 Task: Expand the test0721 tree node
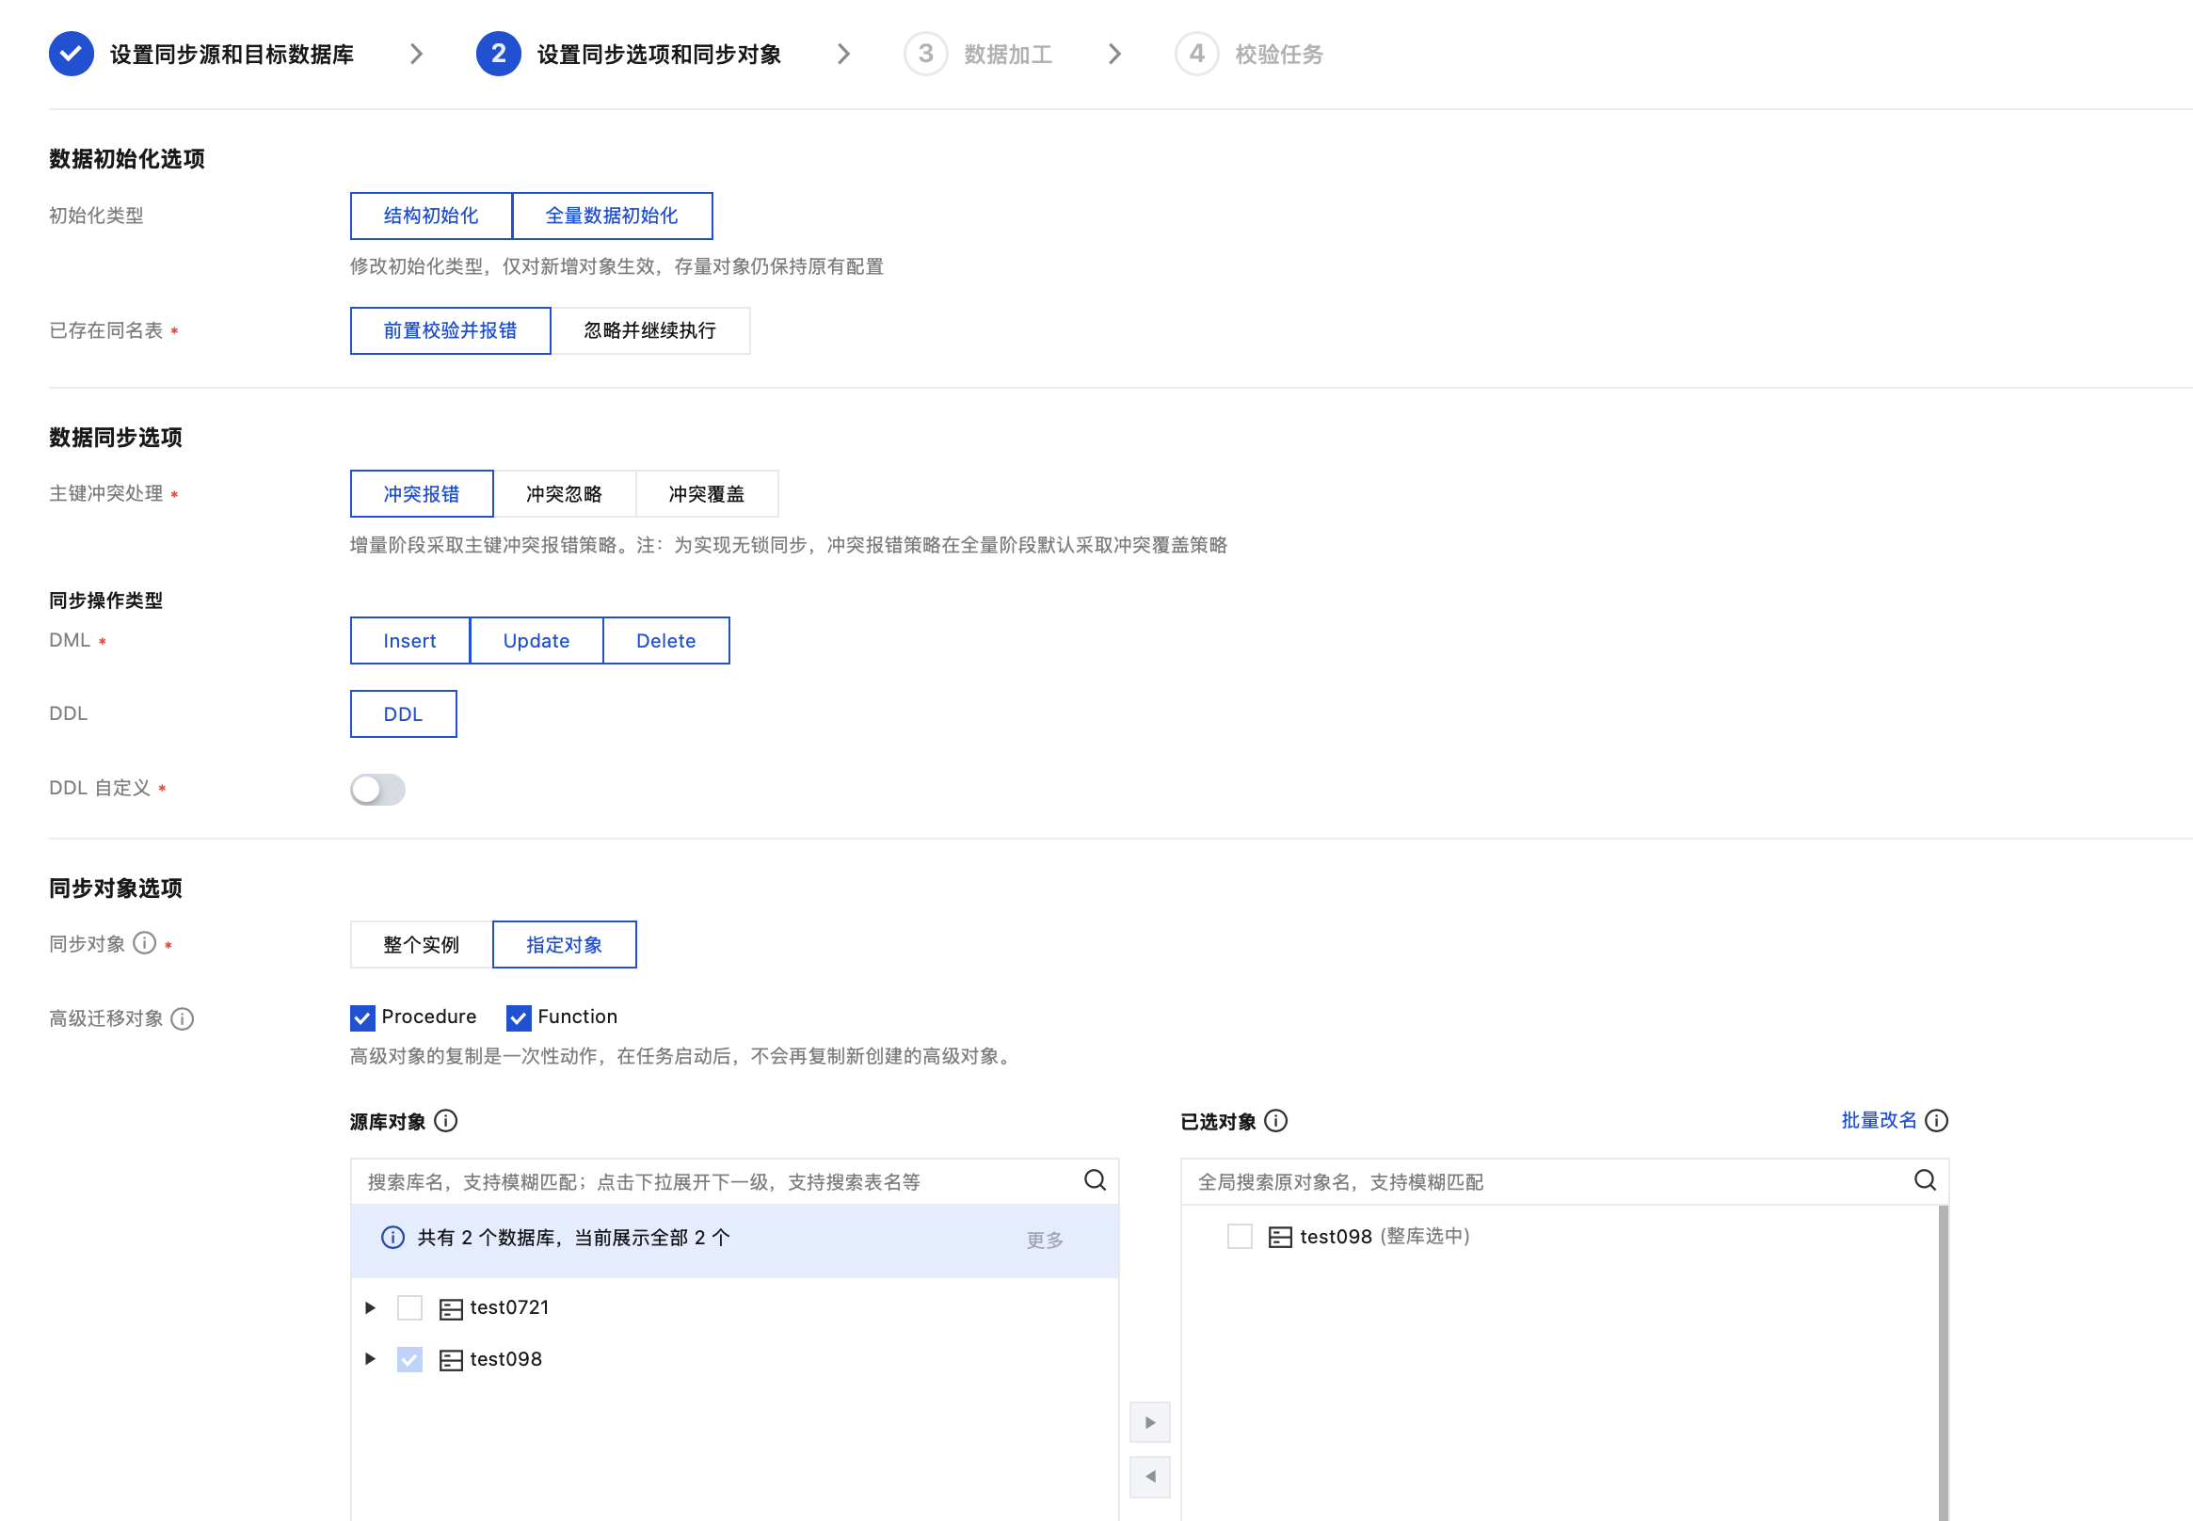click(371, 1307)
